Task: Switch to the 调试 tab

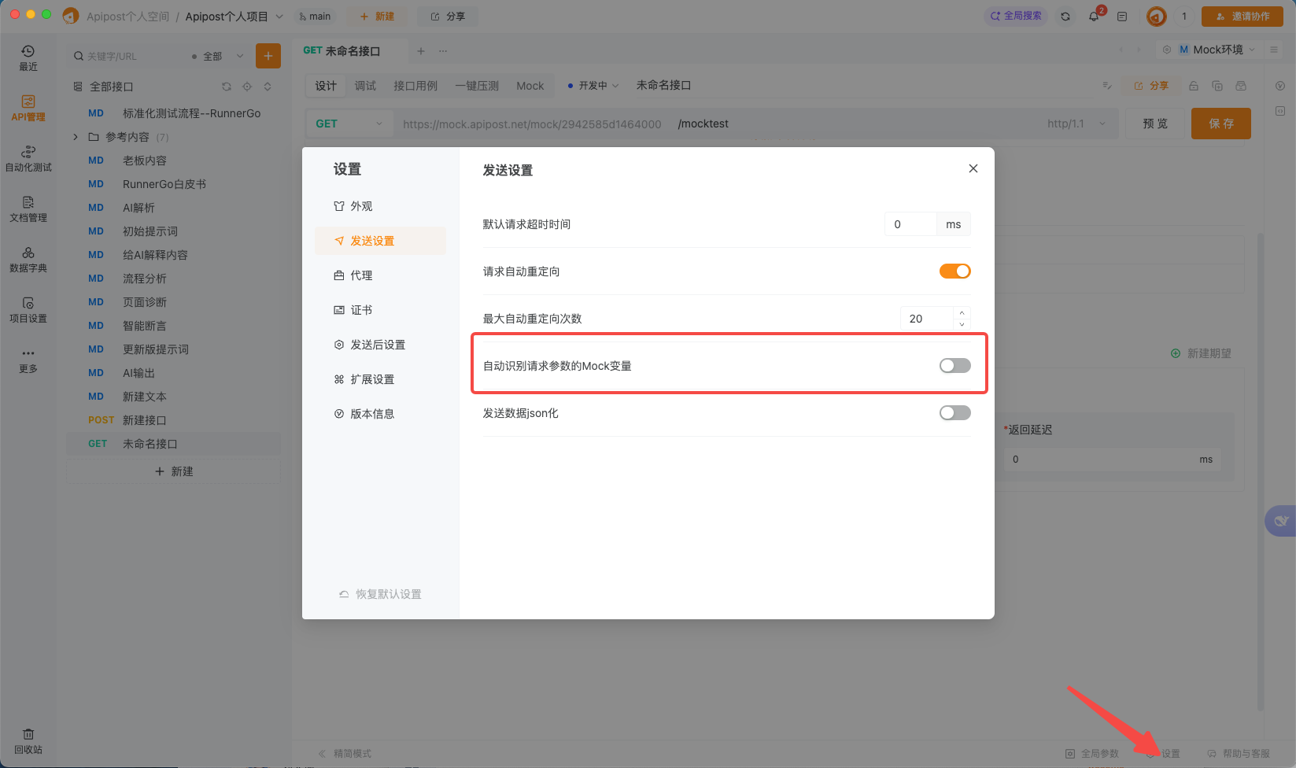Action: click(x=364, y=85)
